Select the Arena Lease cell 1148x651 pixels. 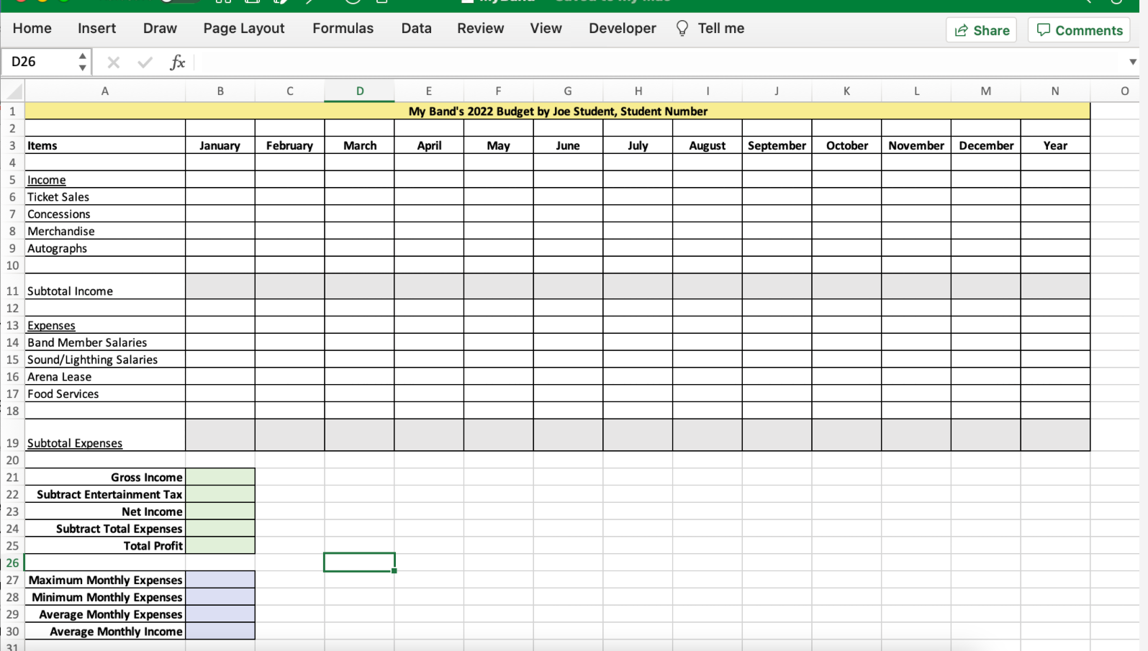105,376
